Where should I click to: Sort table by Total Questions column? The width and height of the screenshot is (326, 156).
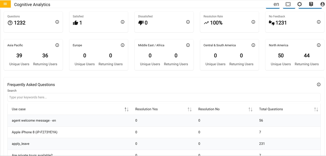[x=316, y=109]
